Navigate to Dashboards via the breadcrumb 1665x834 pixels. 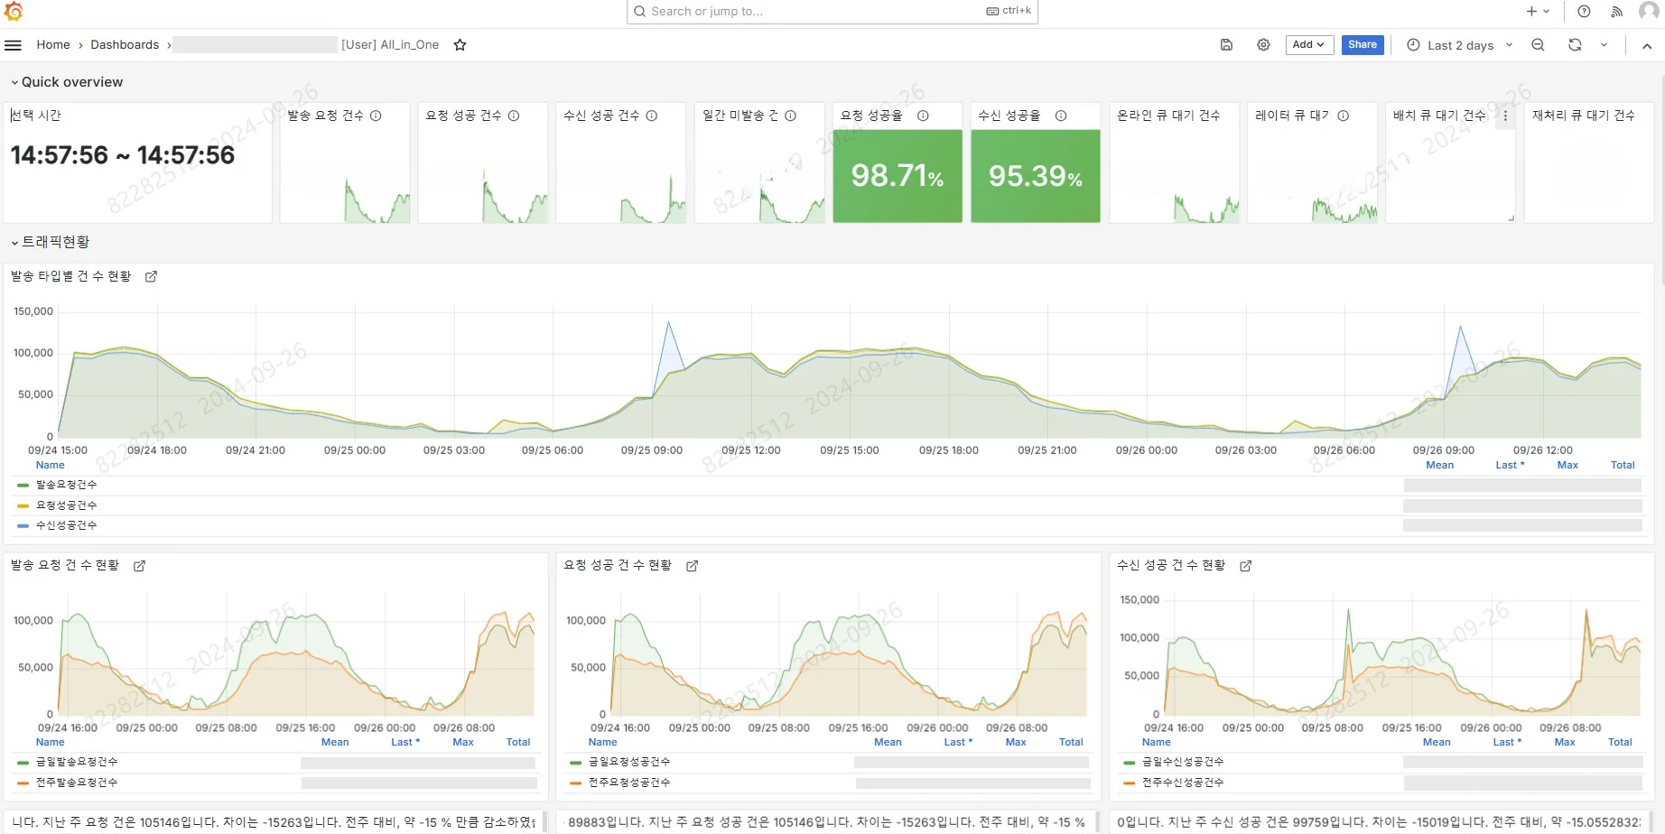click(x=125, y=44)
